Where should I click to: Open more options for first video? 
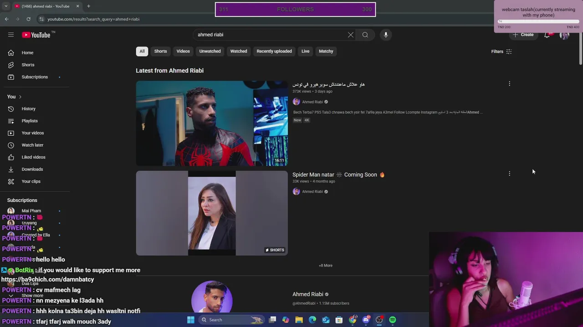509,84
